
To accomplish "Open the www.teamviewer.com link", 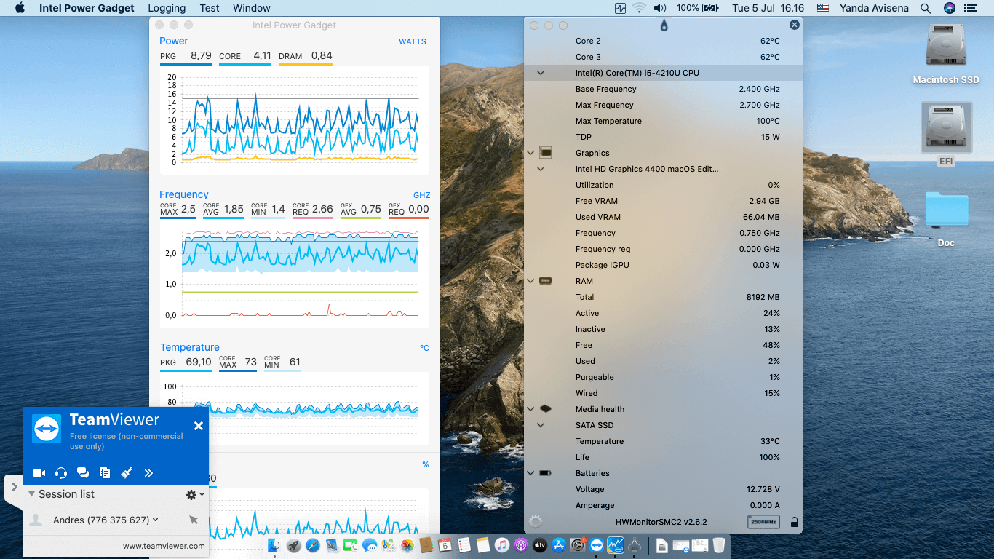I will point(164,546).
